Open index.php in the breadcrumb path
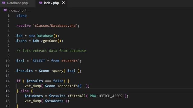This screenshot has height=108, width=193. point(16,10)
